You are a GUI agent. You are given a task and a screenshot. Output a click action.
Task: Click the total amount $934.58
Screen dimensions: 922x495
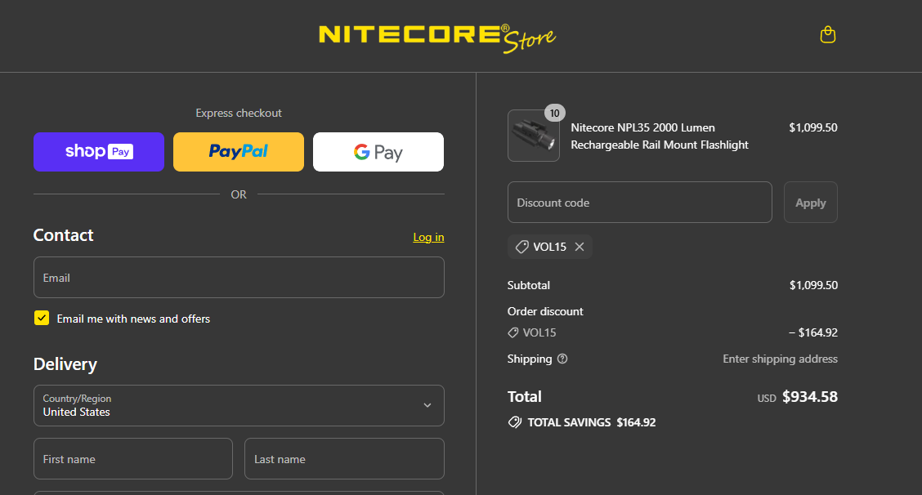click(810, 397)
